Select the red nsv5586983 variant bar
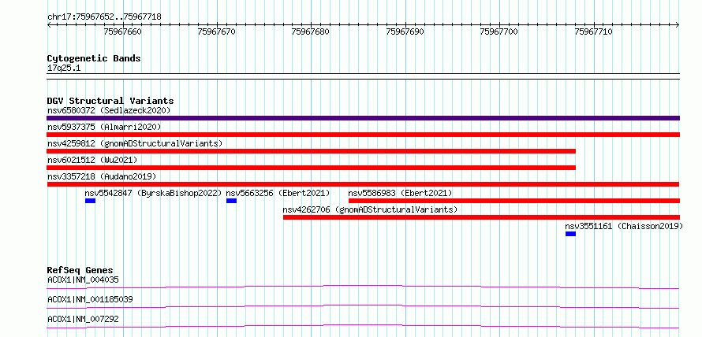The width and height of the screenshot is (702, 337). point(514,201)
